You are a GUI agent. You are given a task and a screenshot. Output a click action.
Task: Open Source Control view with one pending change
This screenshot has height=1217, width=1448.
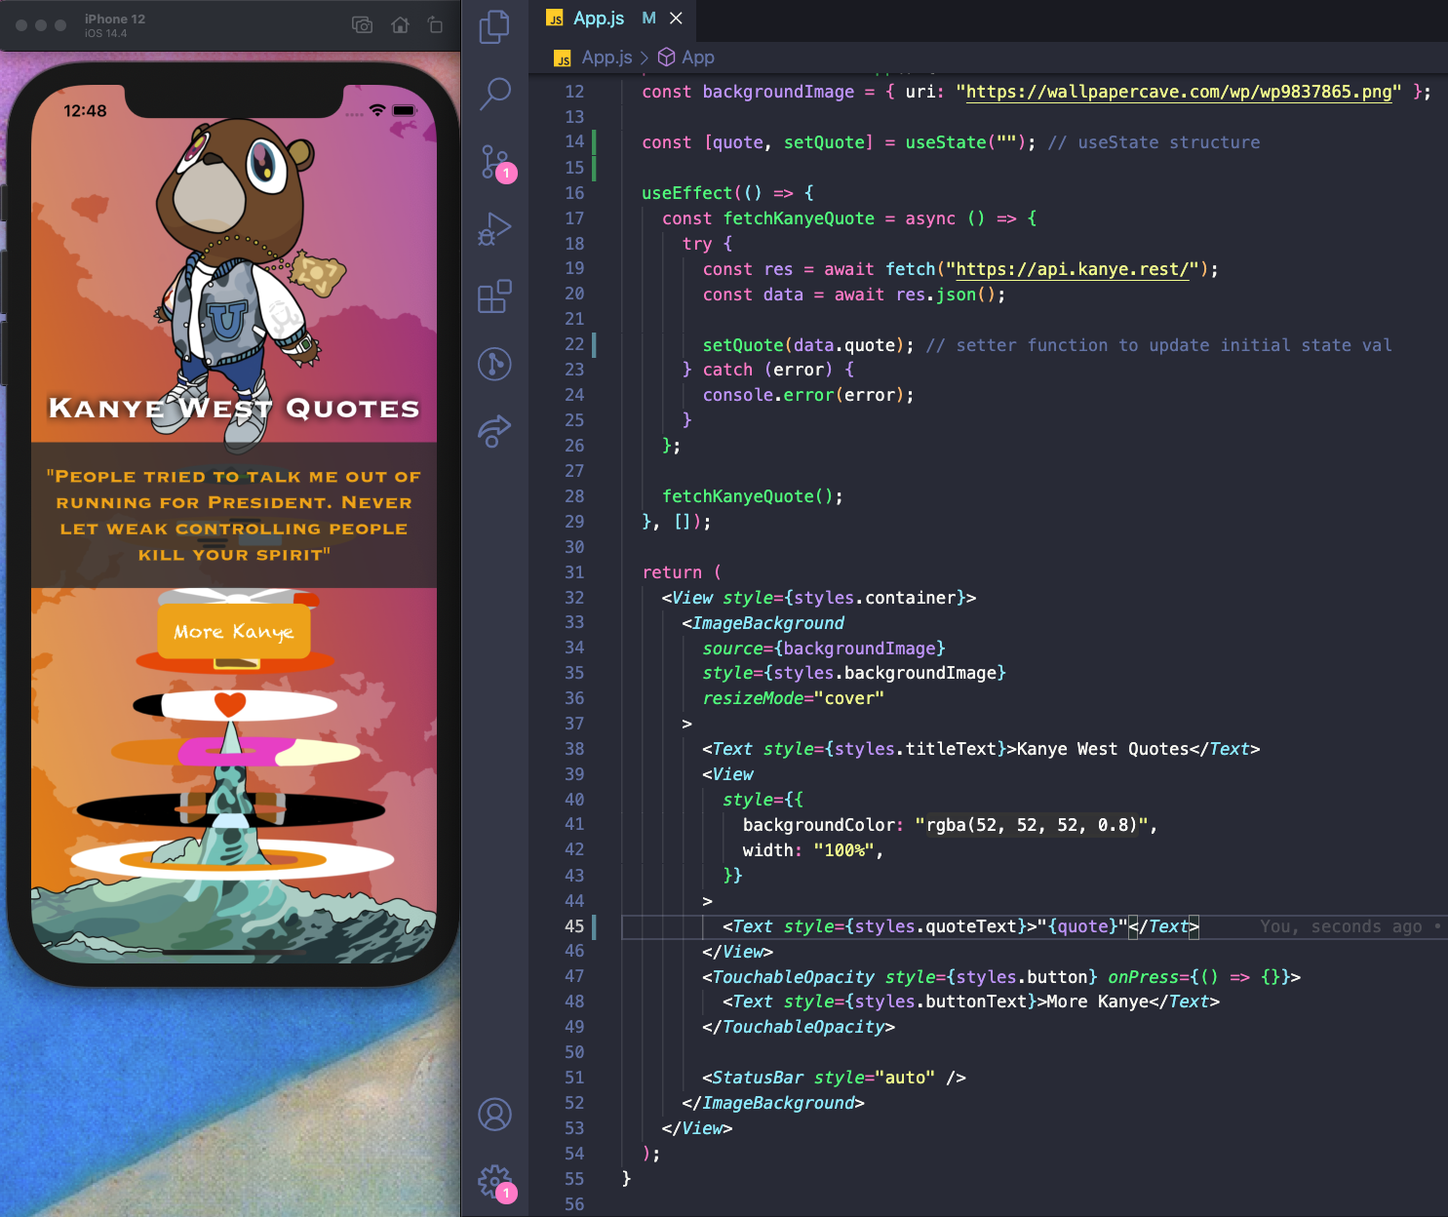[x=495, y=162]
